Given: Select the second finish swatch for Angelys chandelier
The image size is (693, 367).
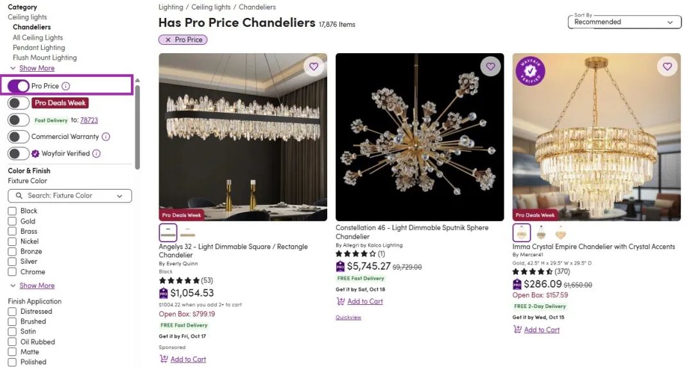Looking at the screenshot, I should pyautogui.click(x=187, y=232).
